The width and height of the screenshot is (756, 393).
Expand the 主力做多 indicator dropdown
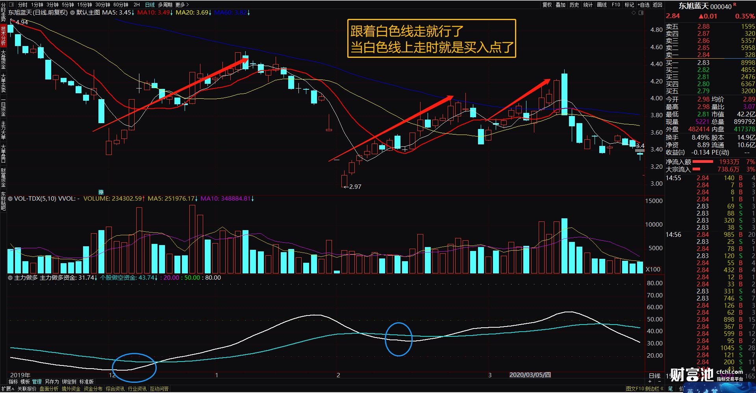point(10,278)
